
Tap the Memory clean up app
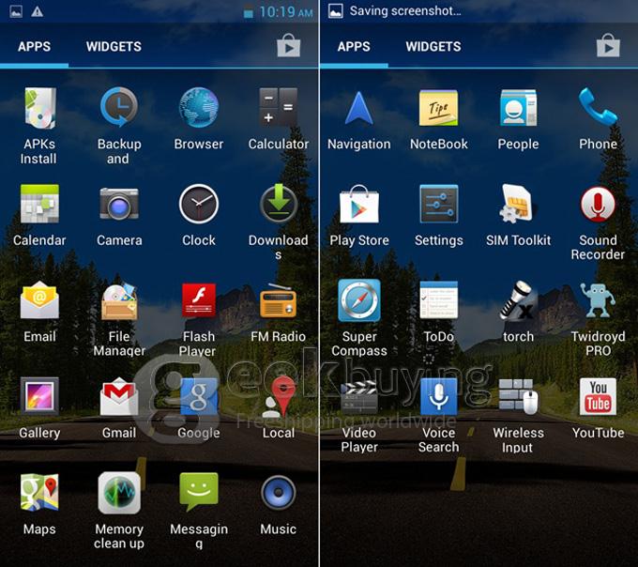coord(119,494)
